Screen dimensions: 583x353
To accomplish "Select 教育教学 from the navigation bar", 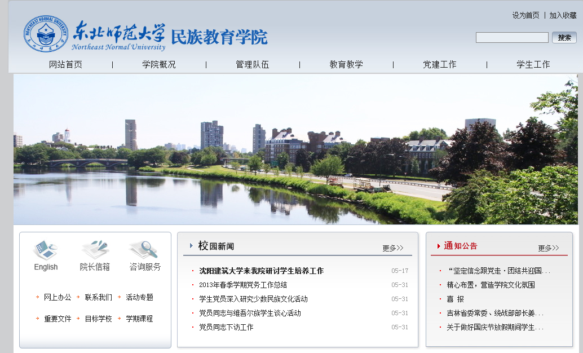I will tap(346, 64).
